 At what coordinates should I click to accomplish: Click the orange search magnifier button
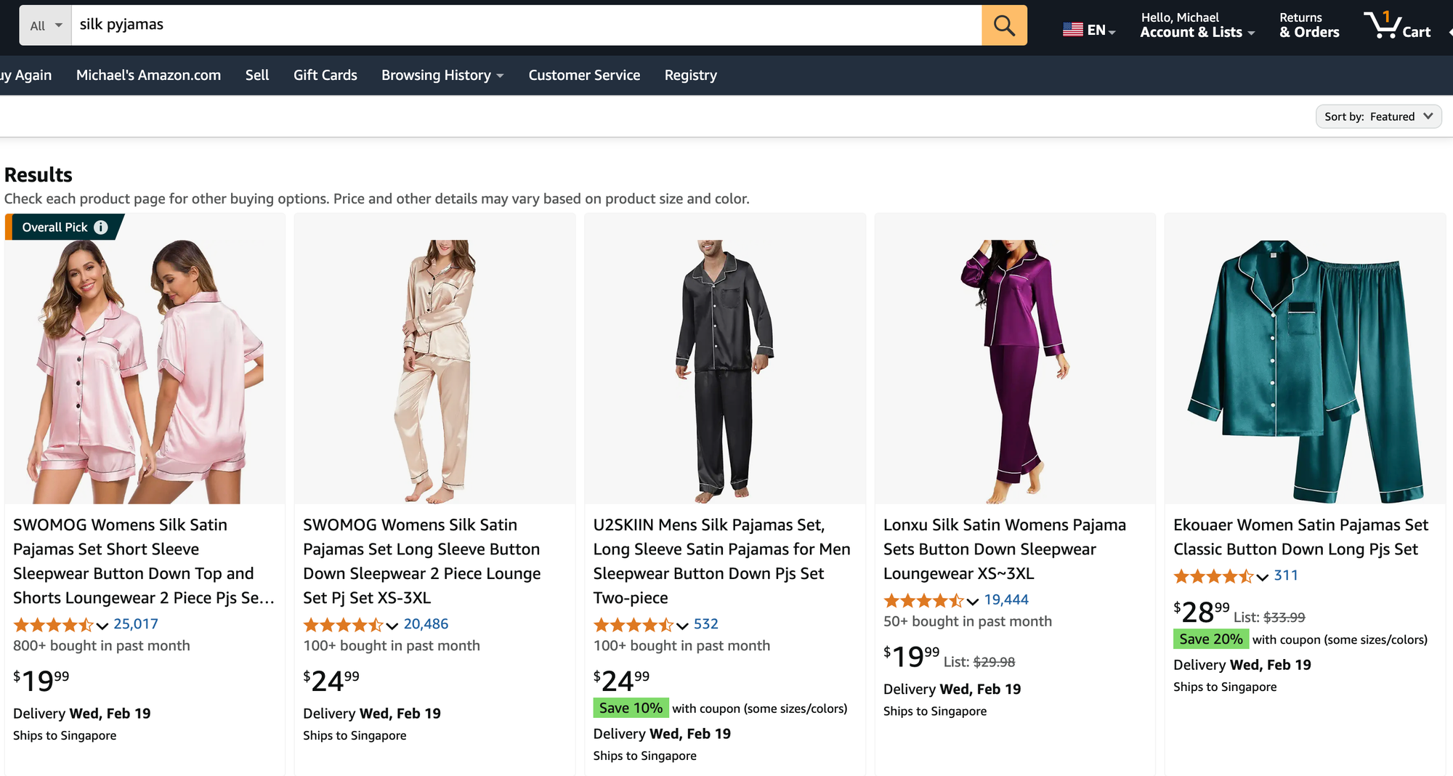click(1003, 25)
